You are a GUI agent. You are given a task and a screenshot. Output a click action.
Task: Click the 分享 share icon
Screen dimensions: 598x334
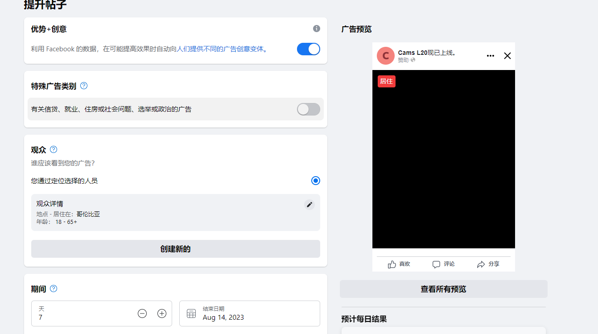(481, 264)
